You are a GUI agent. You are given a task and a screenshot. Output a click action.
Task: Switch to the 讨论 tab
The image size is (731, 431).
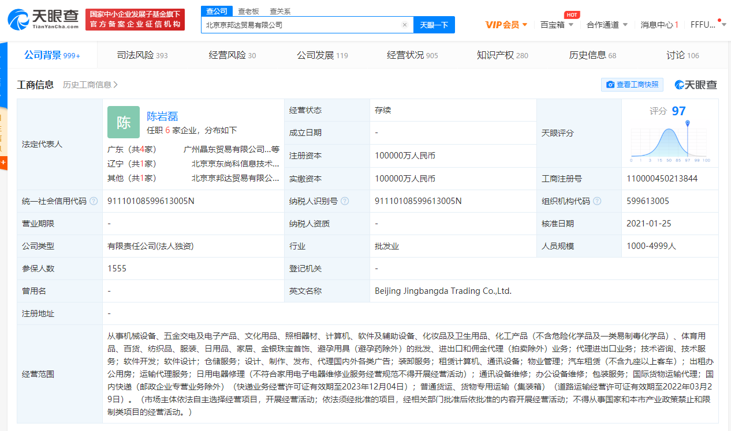[682, 55]
